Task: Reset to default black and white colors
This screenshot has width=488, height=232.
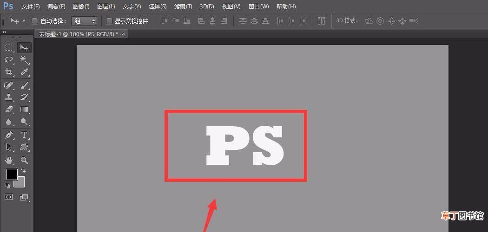Action: tap(8, 186)
